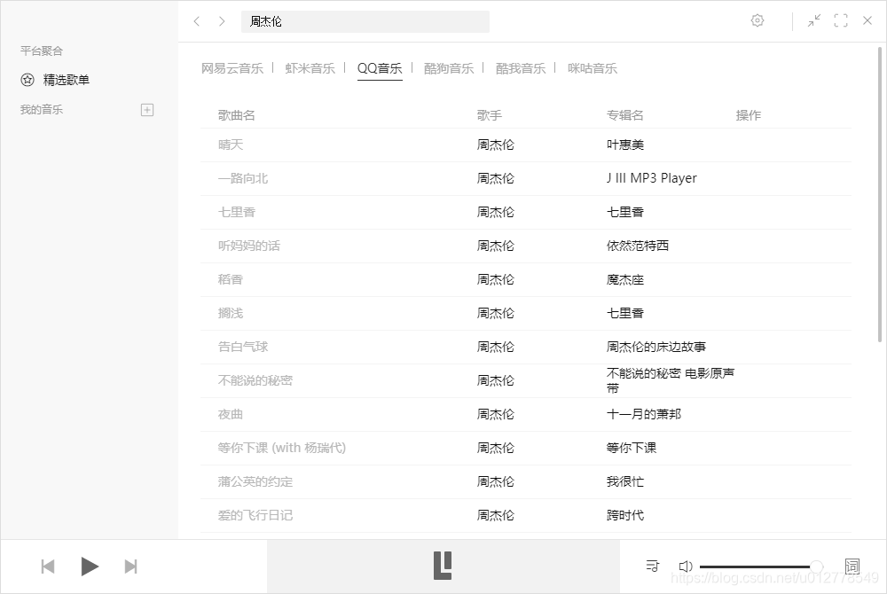The image size is (887, 594).
Task: Click the 操作 column header
Action: point(749,115)
